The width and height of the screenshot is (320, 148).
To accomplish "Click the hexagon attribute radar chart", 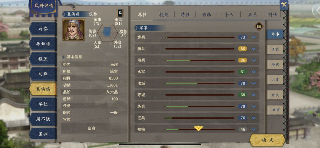I will [x=107, y=33].
